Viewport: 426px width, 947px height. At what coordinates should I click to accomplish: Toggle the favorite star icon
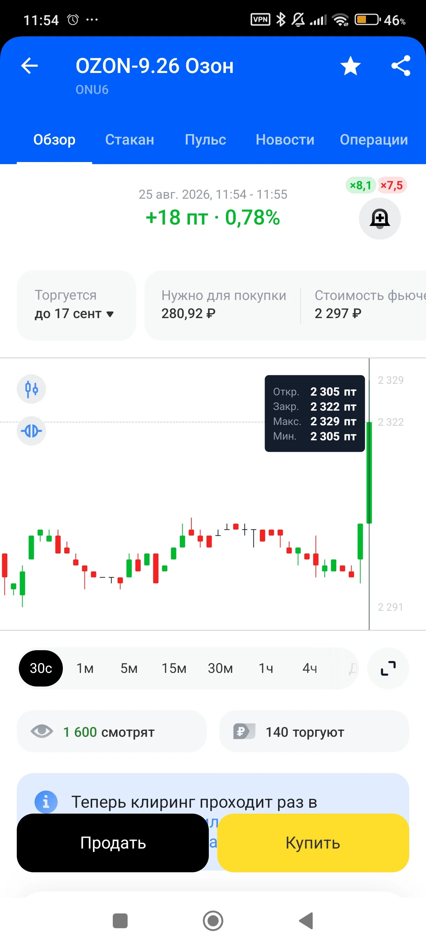(x=350, y=66)
